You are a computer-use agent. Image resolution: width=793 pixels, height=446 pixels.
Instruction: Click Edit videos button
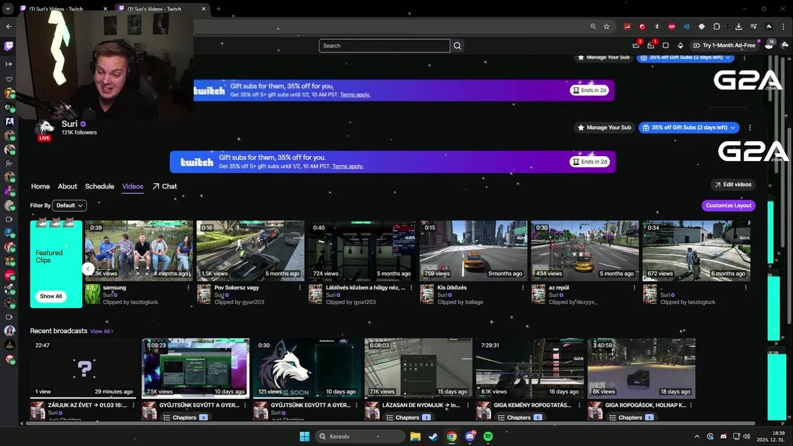point(732,185)
